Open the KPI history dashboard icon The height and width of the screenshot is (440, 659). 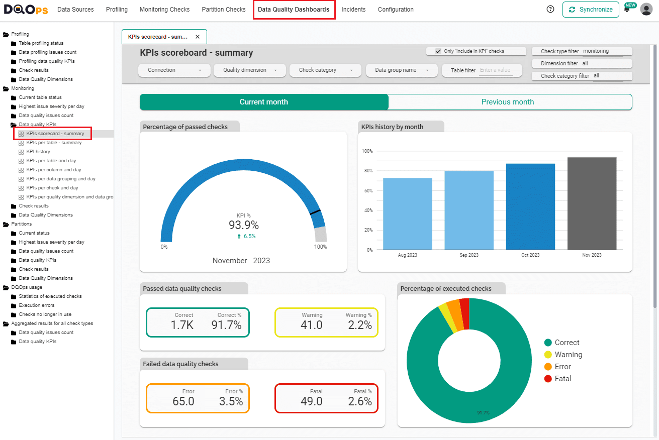click(20, 151)
